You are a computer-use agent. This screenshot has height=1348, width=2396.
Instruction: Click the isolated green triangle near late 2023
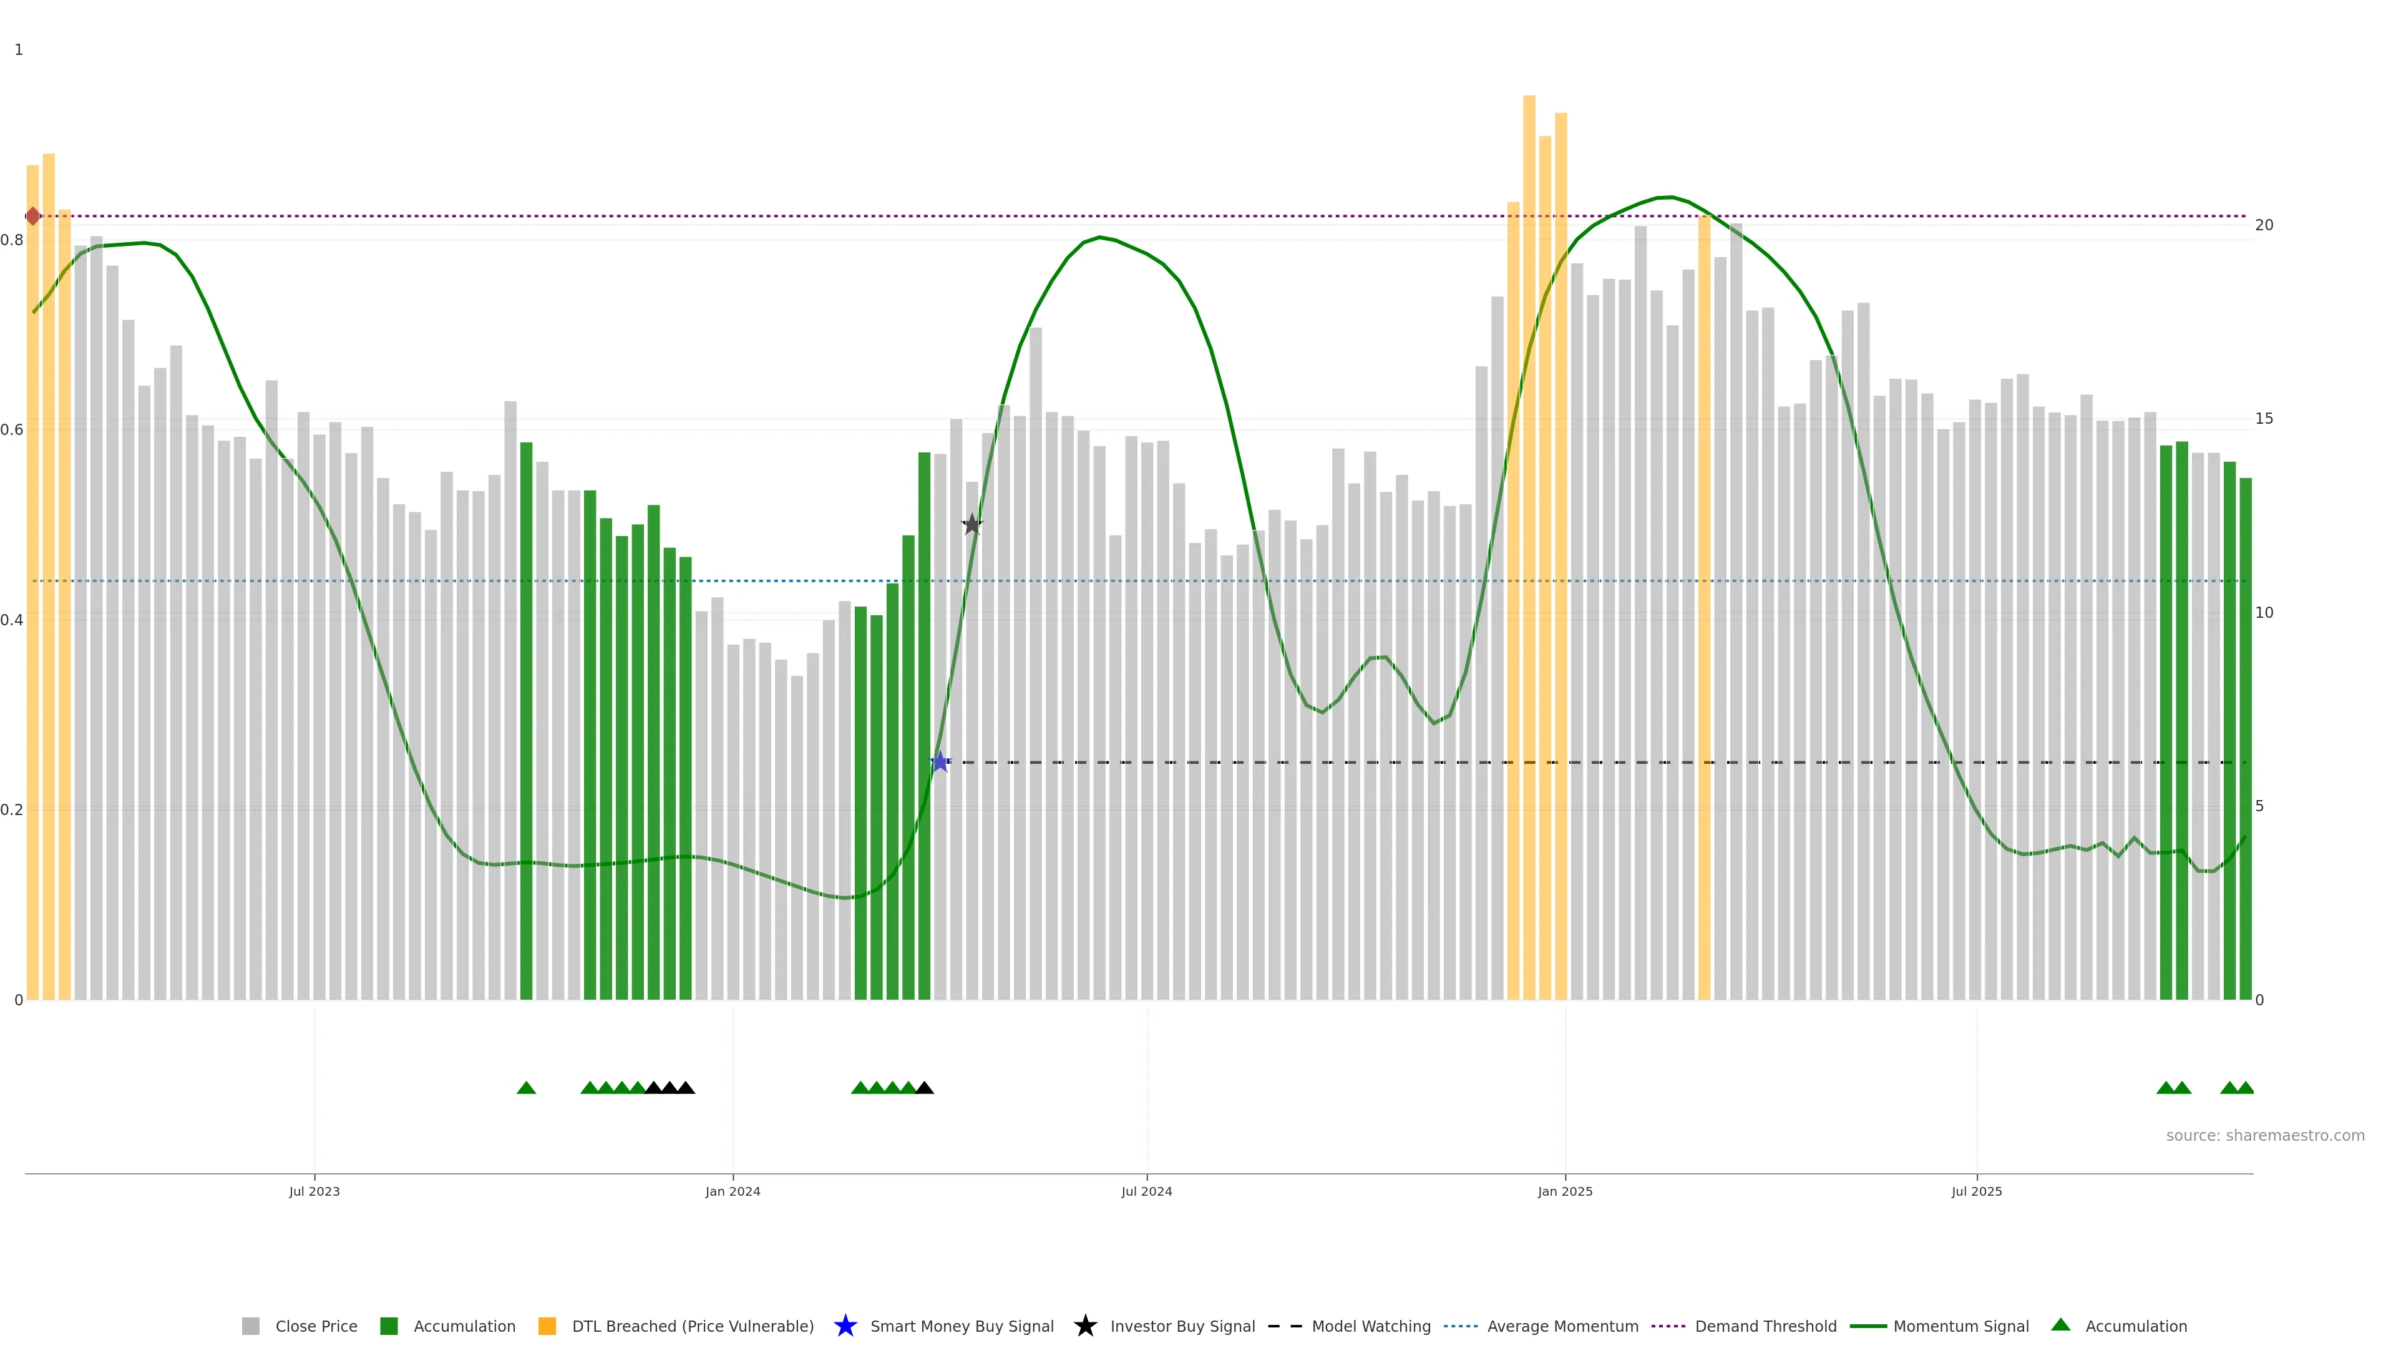click(525, 1088)
